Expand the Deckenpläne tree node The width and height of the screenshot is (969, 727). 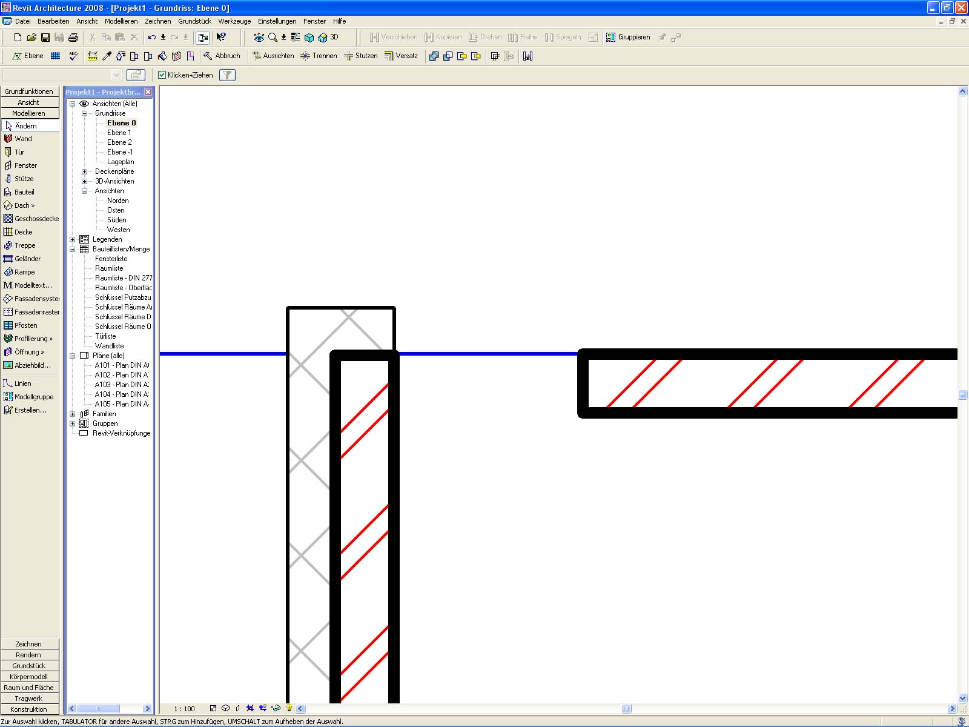click(85, 171)
